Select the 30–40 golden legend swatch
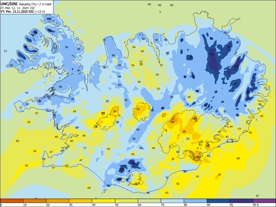The image size is (276, 207). tap(81, 201)
